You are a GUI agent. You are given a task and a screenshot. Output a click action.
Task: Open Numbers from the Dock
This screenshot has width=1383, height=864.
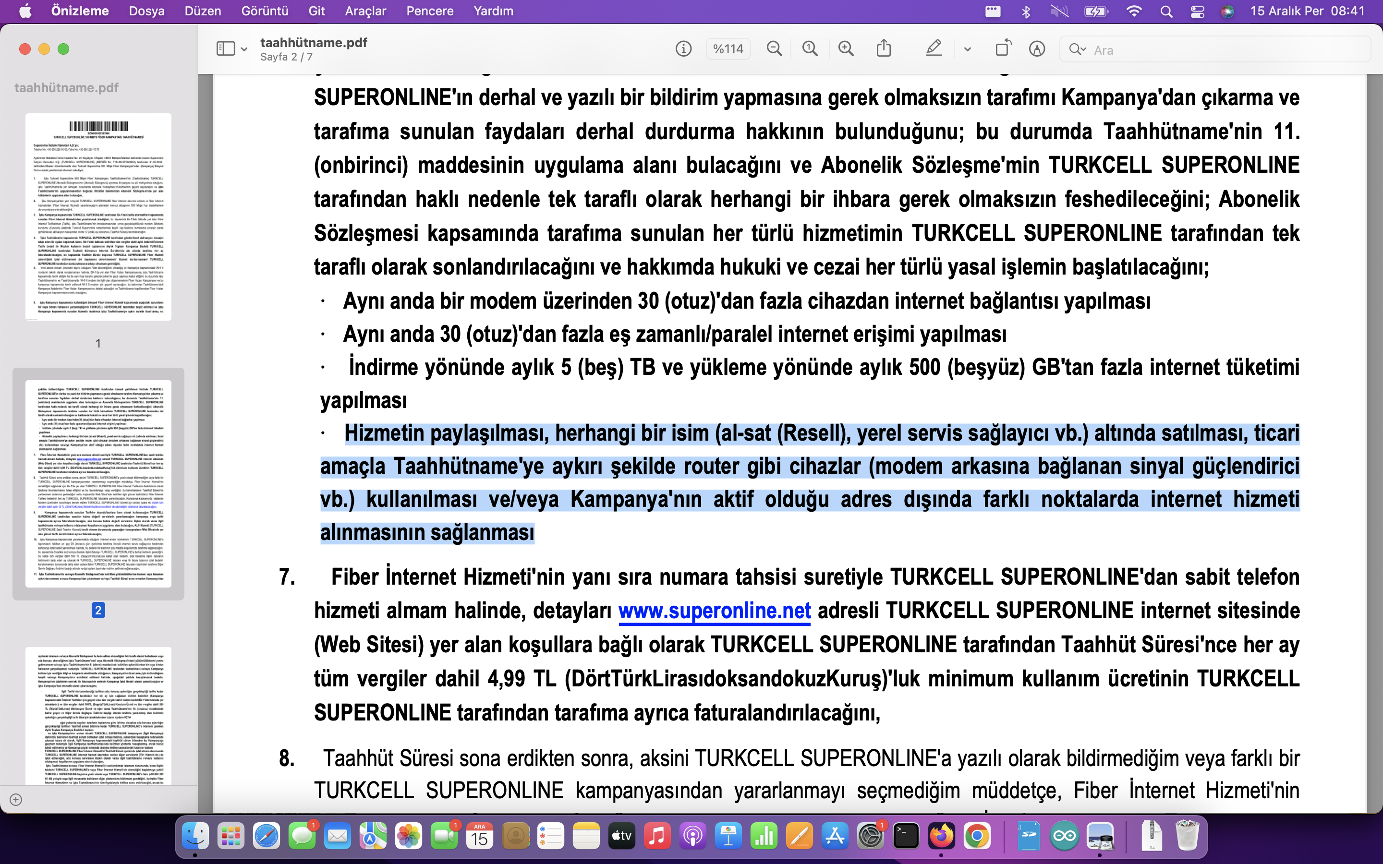tap(764, 836)
